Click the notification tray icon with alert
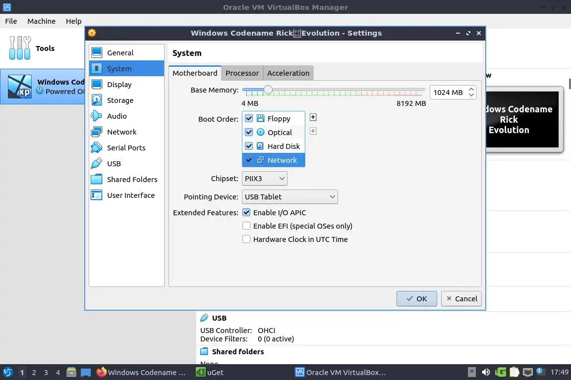 (x=541, y=372)
